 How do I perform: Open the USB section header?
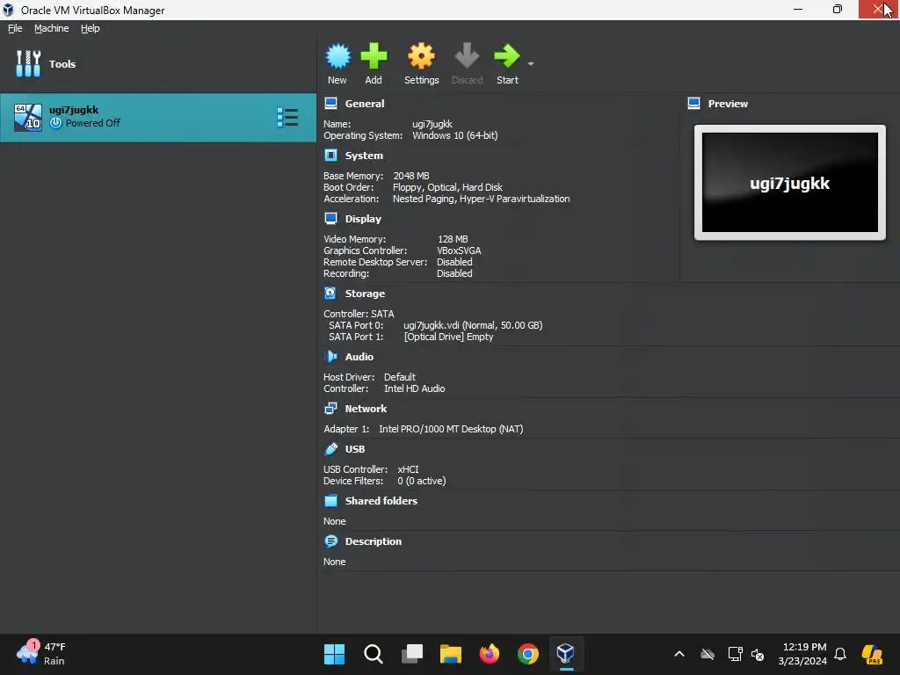coord(355,449)
